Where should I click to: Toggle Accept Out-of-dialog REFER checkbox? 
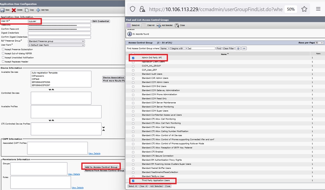pyautogui.click(x=3, y=53)
